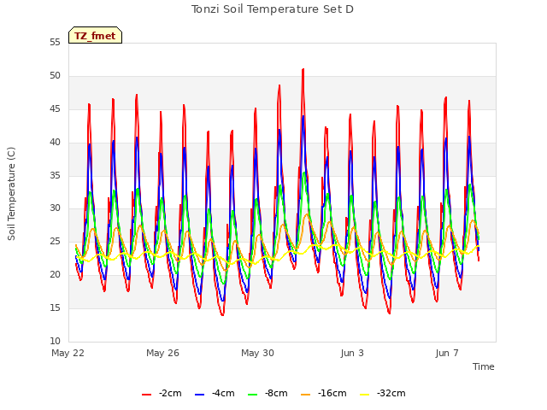Click the 35 y-axis tick label
The image size is (547, 410).
(x=55, y=175)
